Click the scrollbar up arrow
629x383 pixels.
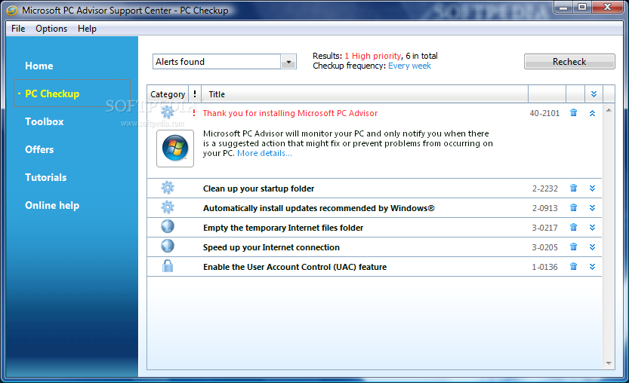(609, 110)
